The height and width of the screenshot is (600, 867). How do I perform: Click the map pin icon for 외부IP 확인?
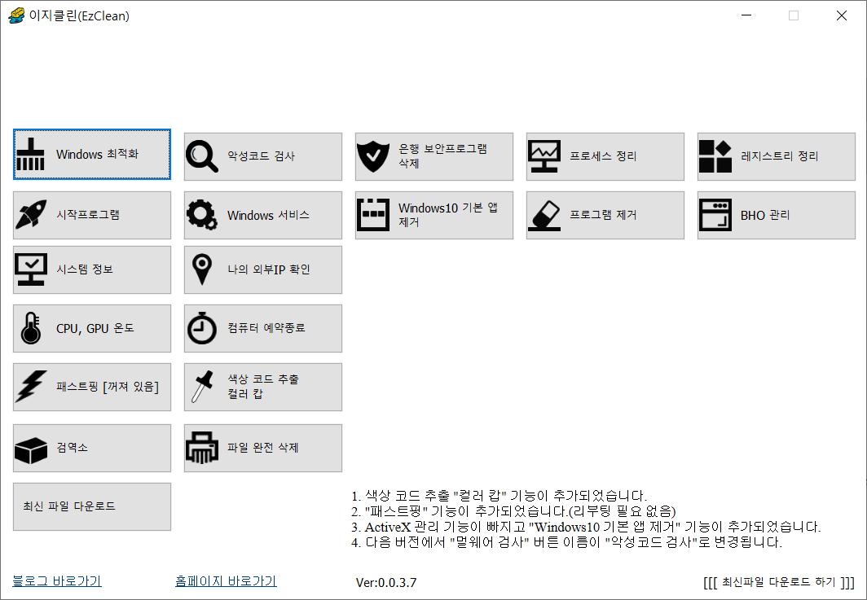point(202,269)
